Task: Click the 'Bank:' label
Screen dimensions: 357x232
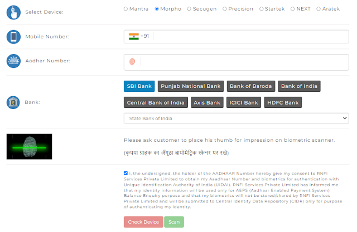Action: (32, 102)
